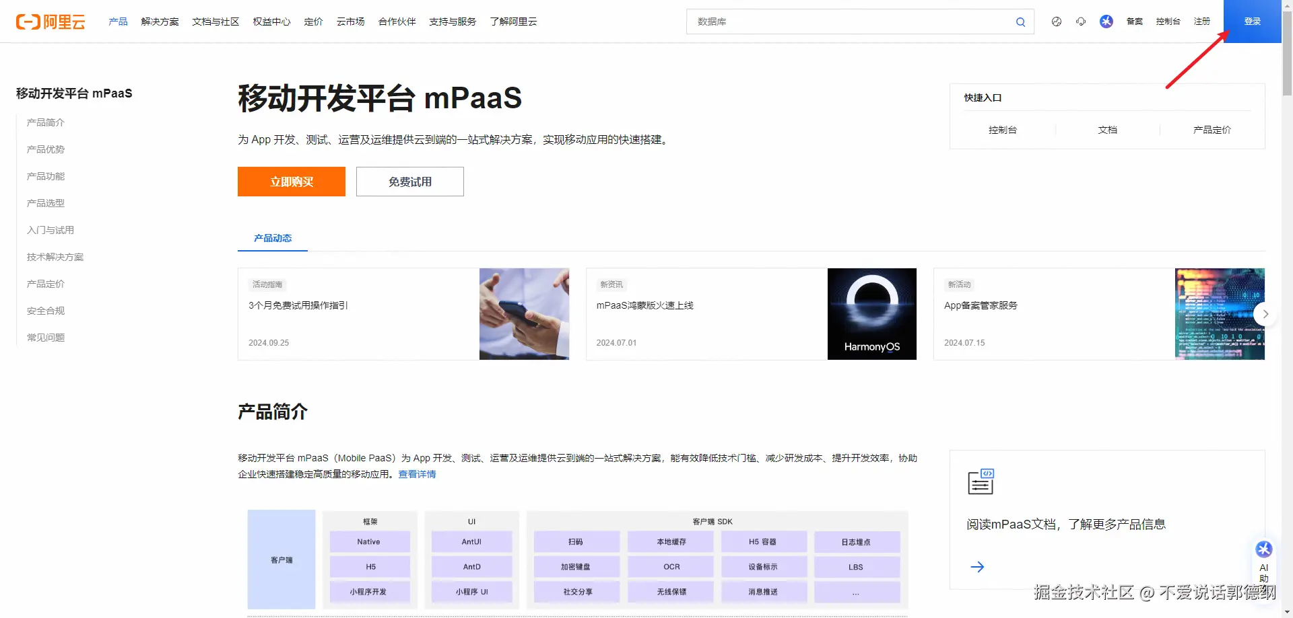Click the orange 立即购买 button

click(x=292, y=182)
